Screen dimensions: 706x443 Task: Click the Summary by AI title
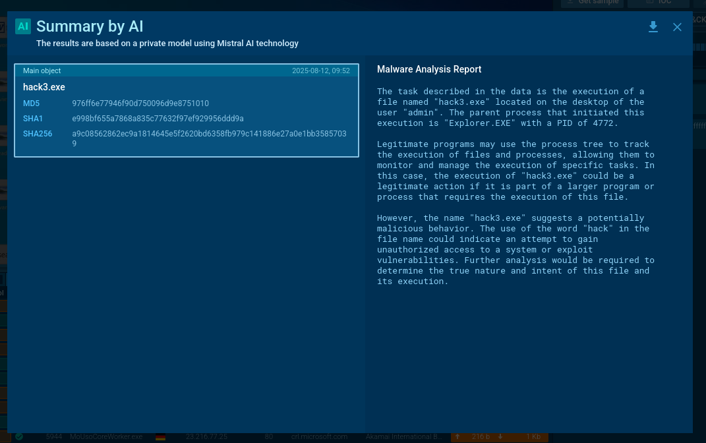[x=90, y=26]
